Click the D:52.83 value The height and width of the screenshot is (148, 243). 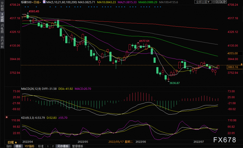pos(52,117)
